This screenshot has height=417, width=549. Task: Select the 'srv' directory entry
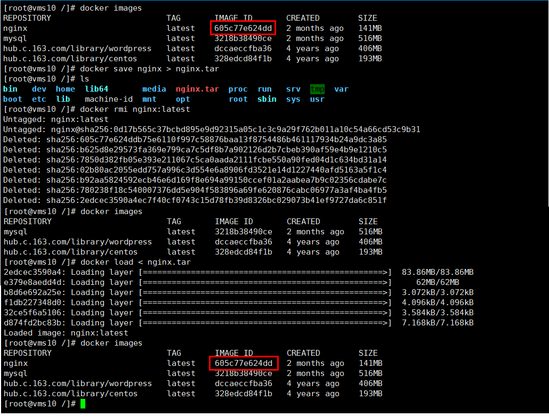pos(293,89)
